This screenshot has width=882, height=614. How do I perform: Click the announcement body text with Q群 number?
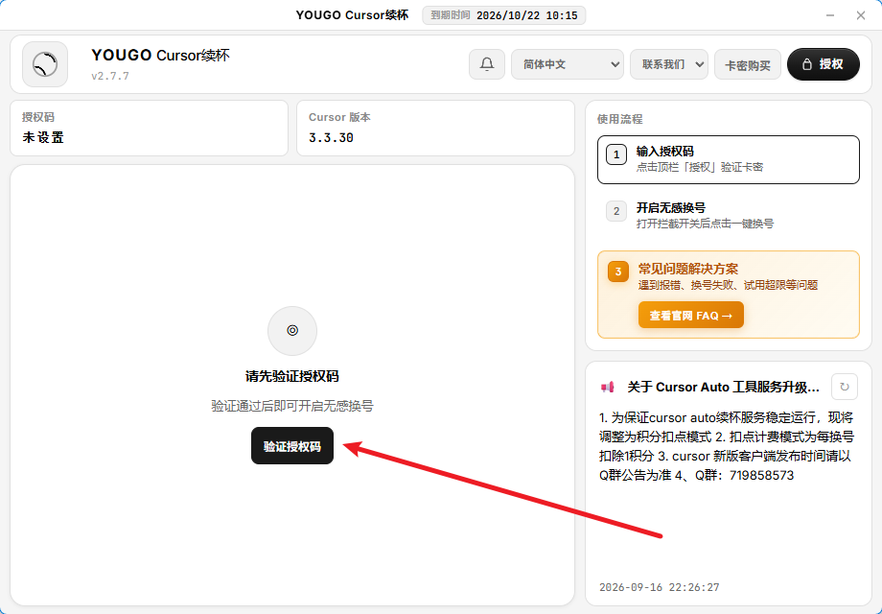click(x=726, y=446)
